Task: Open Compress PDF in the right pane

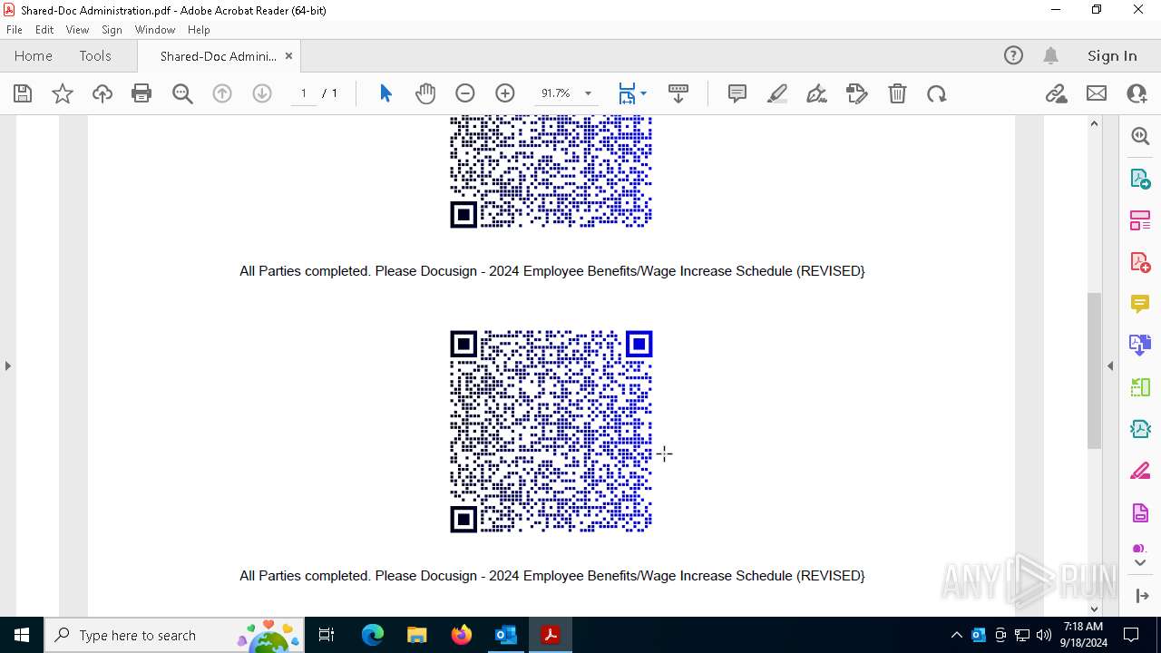Action: coord(1140,429)
